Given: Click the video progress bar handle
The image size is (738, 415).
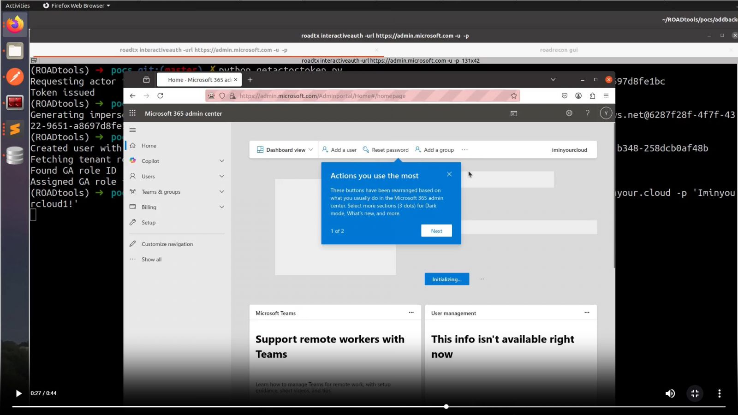Looking at the screenshot, I should point(446,407).
